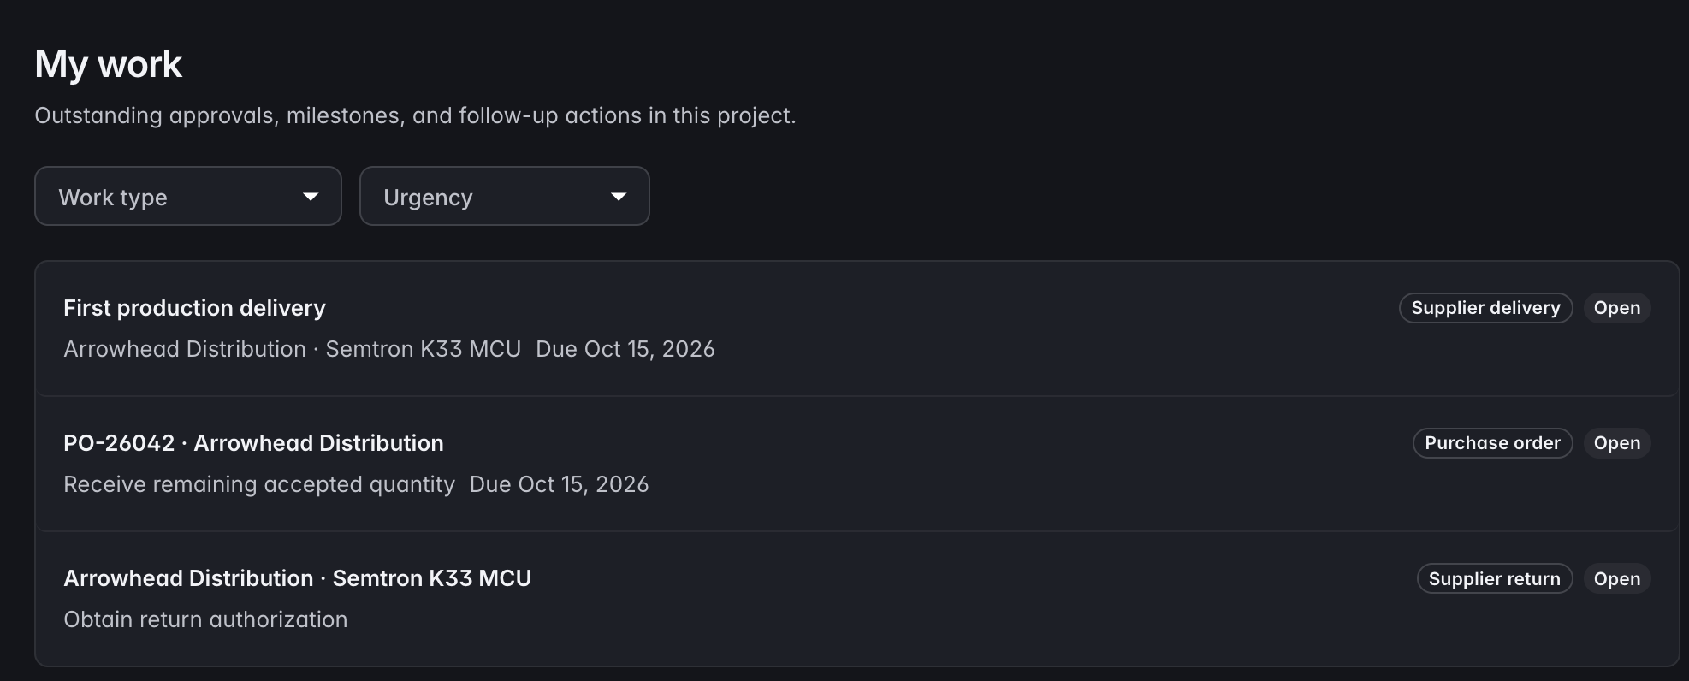Open PO-26042 Arrowhead Distribution item

857,464
